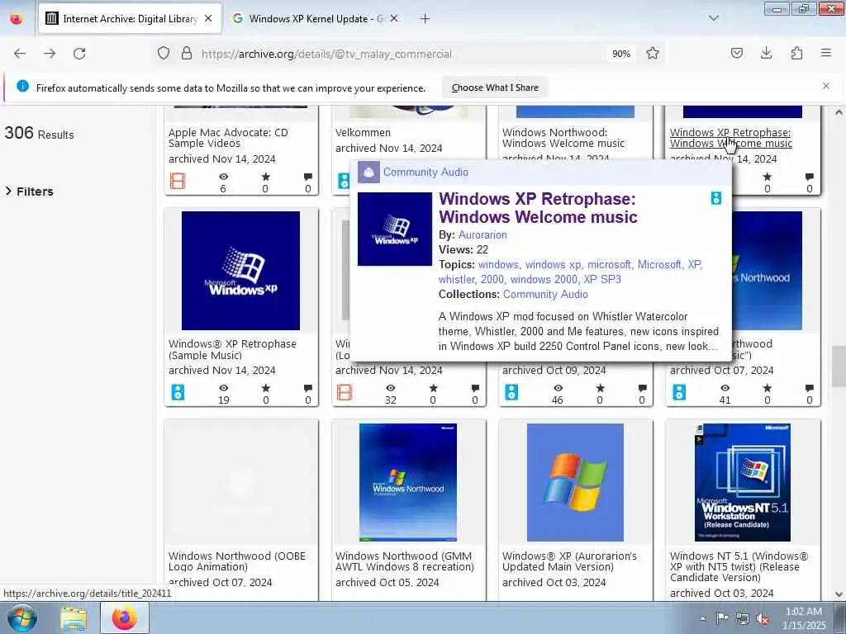Click the Choose What I Share button
The image size is (846, 634).
(495, 88)
